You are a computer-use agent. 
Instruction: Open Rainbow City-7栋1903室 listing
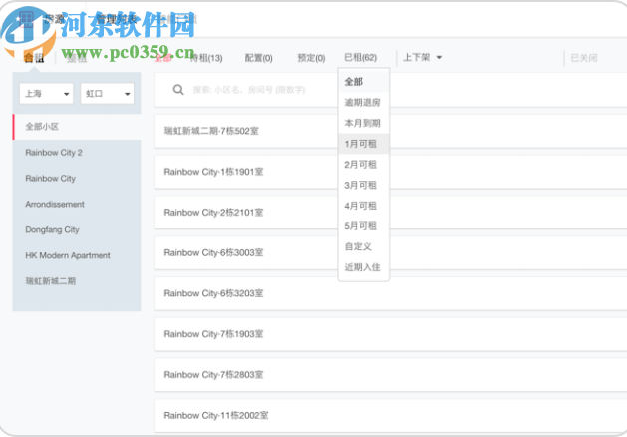[391, 334]
